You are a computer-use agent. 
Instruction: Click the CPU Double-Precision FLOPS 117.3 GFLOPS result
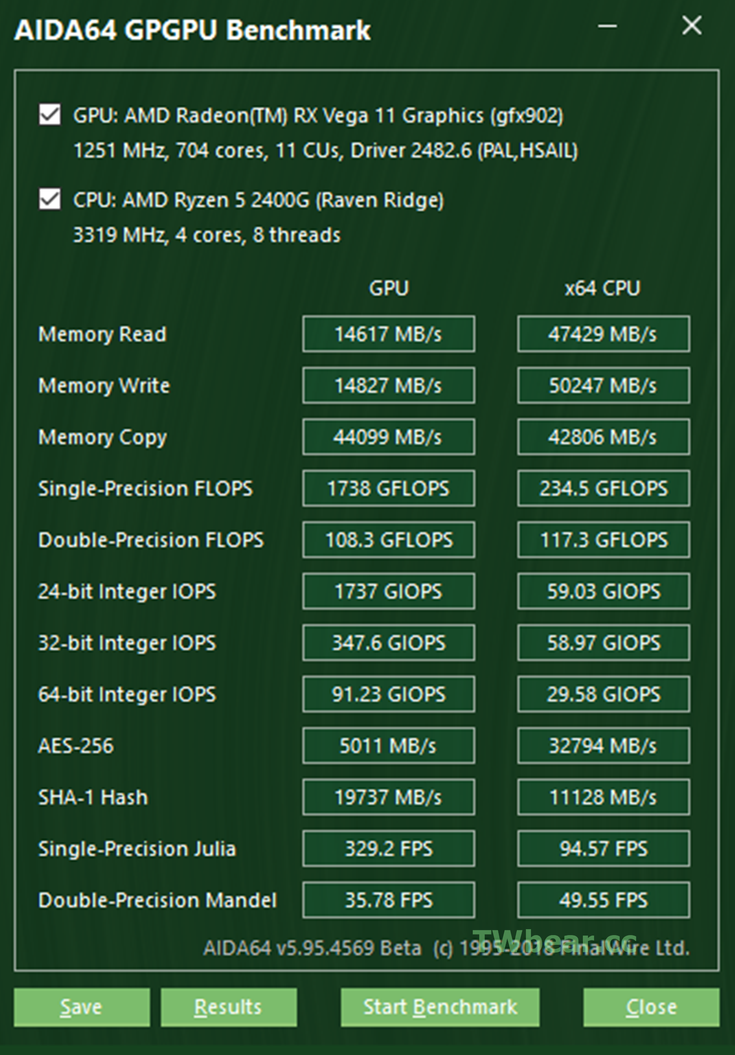(x=603, y=540)
